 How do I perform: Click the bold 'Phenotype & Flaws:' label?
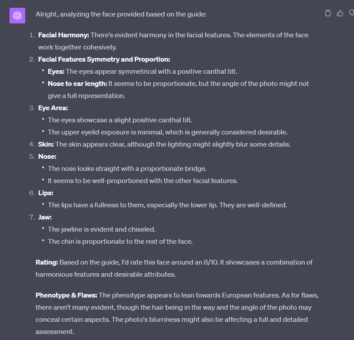pyautogui.click(x=66, y=295)
